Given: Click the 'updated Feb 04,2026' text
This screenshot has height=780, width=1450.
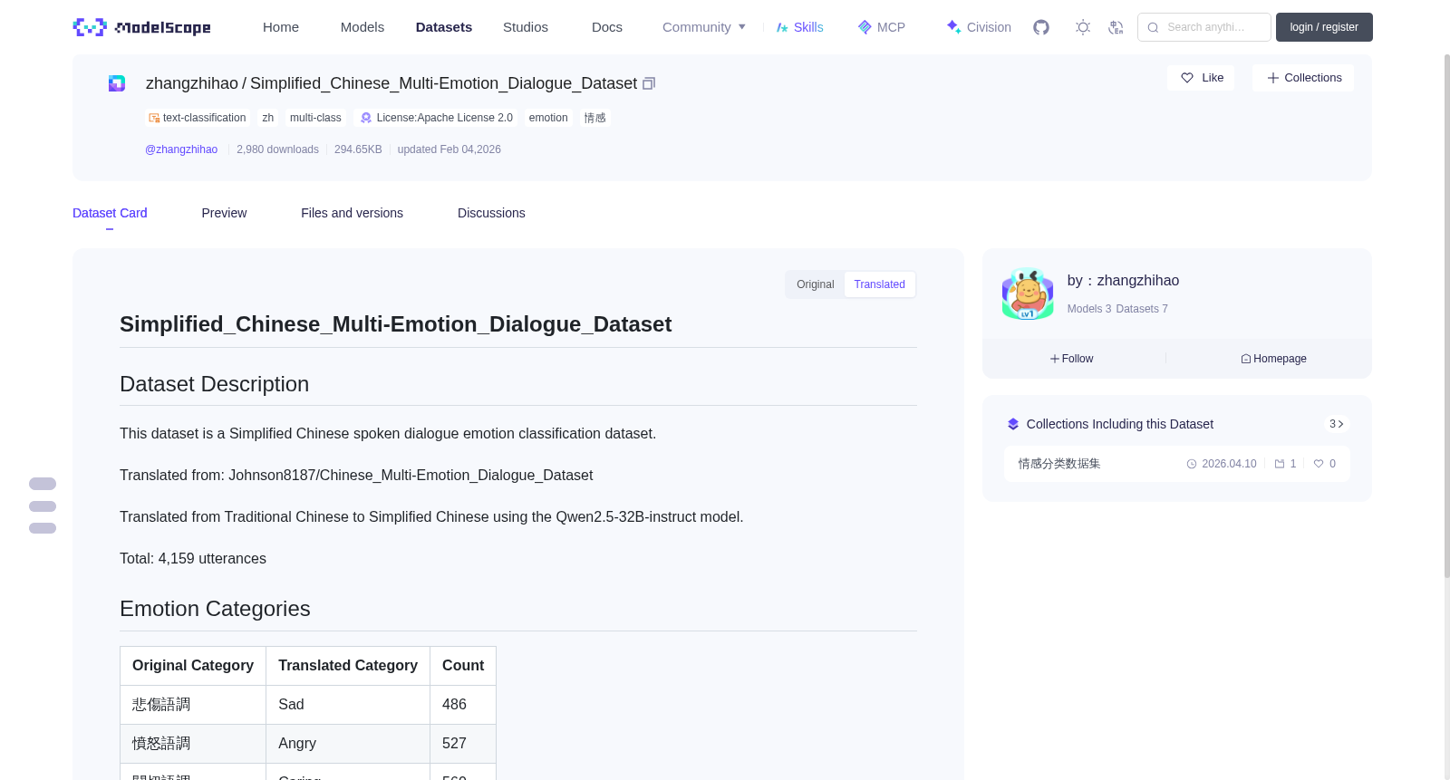Looking at the screenshot, I should (449, 149).
